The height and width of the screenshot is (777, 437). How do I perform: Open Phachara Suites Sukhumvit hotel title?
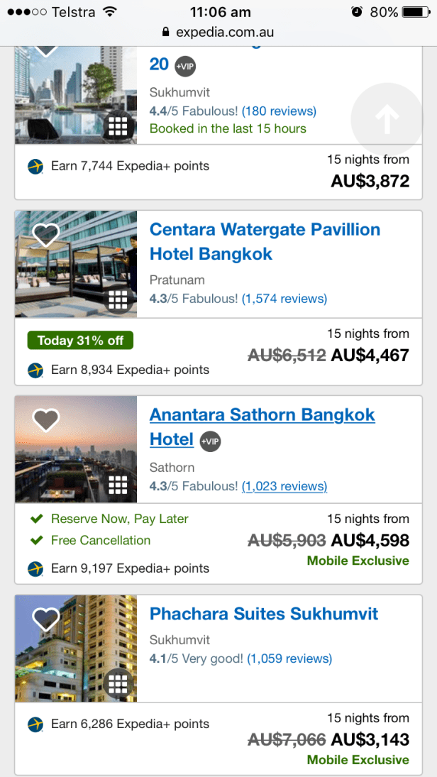pyautogui.click(x=264, y=614)
